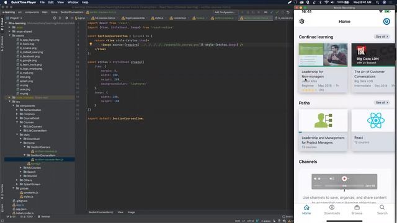
Task: Open the File menu
Action: tap(42, 2)
